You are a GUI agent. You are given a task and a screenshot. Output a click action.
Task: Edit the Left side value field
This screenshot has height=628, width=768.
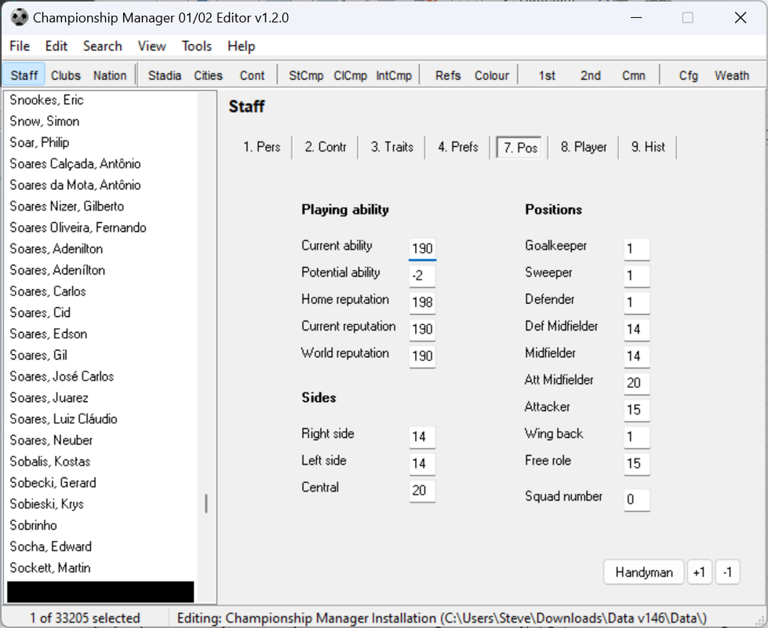[422, 464]
